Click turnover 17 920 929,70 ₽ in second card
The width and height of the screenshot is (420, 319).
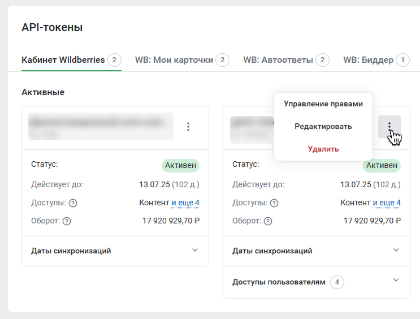tap(372, 221)
